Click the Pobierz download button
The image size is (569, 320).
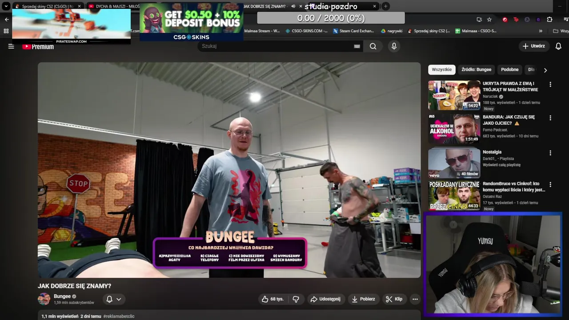(x=363, y=299)
